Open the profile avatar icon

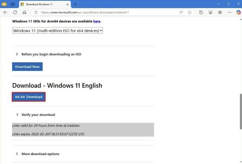(4, 4)
